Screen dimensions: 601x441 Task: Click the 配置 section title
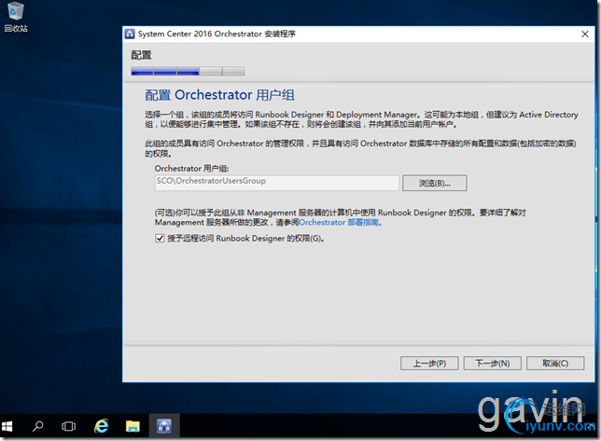click(x=141, y=55)
